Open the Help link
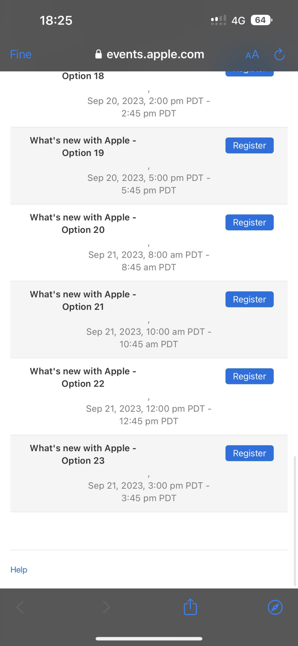This screenshot has height=646, width=298. [19, 570]
